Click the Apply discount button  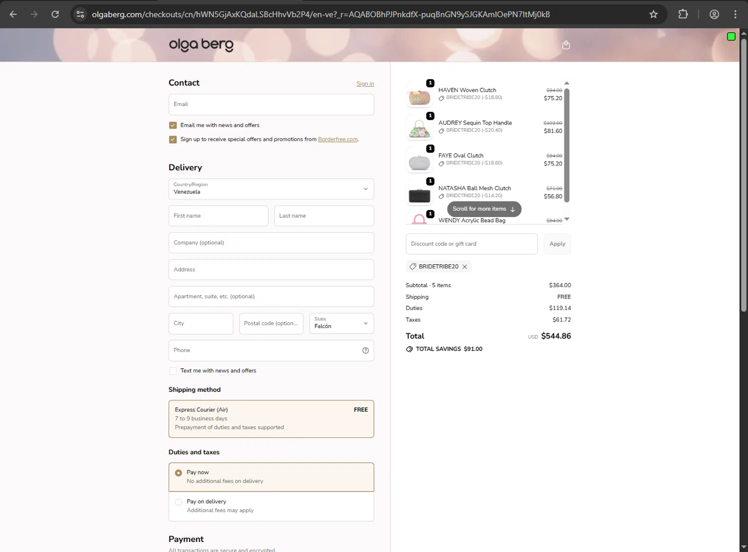557,244
